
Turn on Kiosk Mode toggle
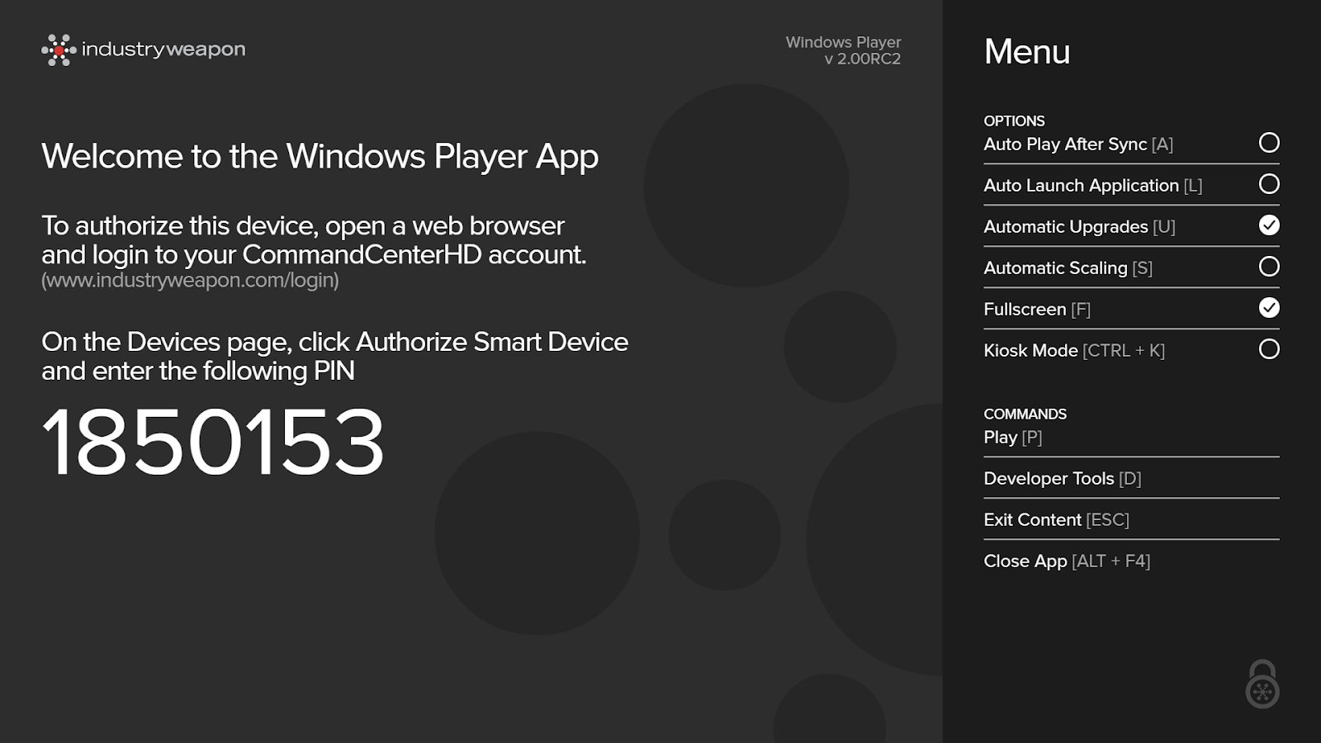[1269, 349]
